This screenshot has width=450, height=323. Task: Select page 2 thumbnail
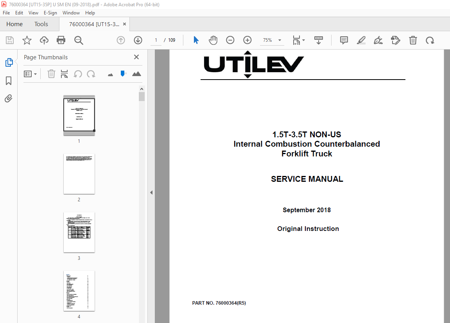click(x=79, y=174)
